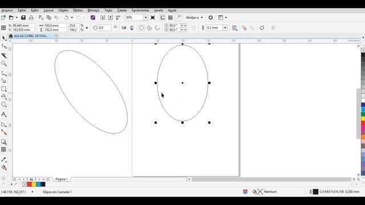Image resolution: width=365 pixels, height=205 pixels.
Task: Click the Print icon
Action: [x=31, y=18]
